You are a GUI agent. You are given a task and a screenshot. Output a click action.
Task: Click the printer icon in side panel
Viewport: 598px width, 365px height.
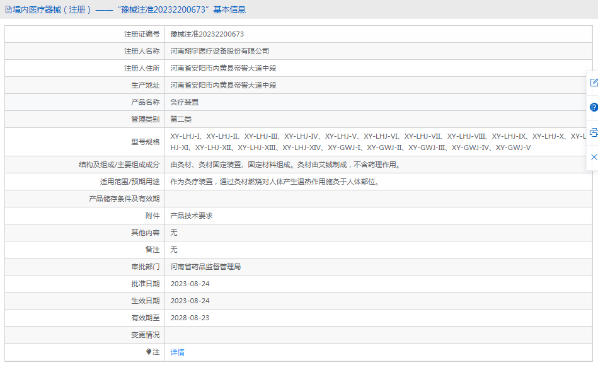coord(594,132)
